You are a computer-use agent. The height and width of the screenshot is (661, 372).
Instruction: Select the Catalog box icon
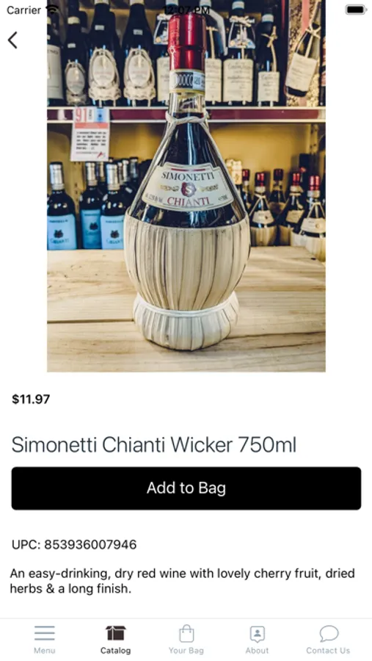pos(115,633)
